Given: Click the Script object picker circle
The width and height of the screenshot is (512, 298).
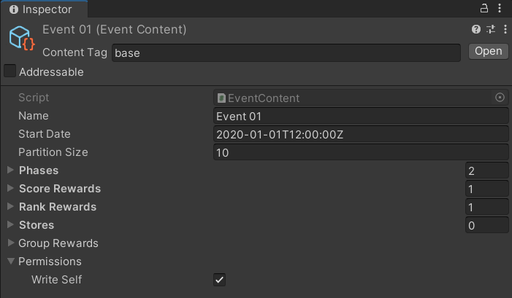Looking at the screenshot, I should click(500, 98).
